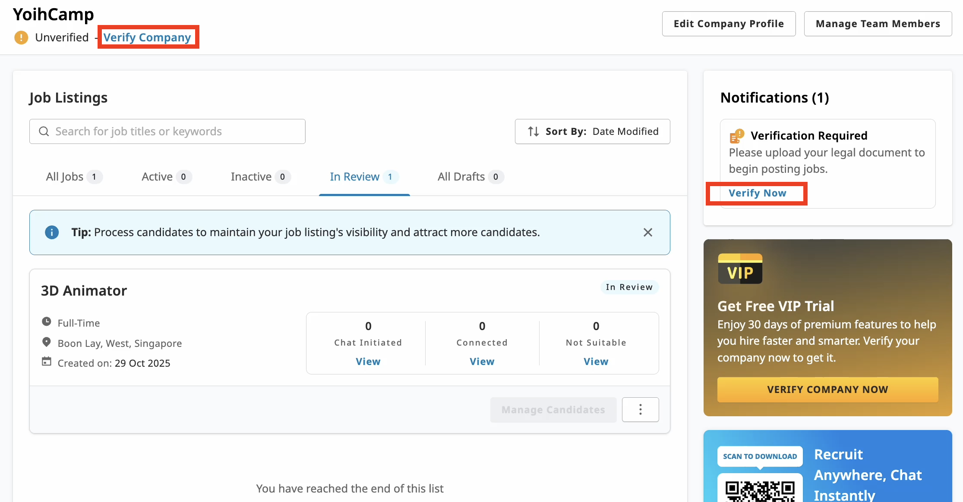Click the VERIFY COMPANY NOW button
This screenshot has width=963, height=502.
tap(827, 389)
